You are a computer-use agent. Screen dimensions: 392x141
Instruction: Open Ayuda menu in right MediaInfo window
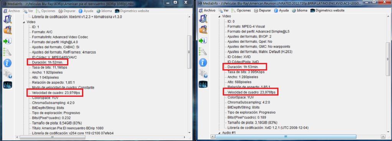point(281,10)
